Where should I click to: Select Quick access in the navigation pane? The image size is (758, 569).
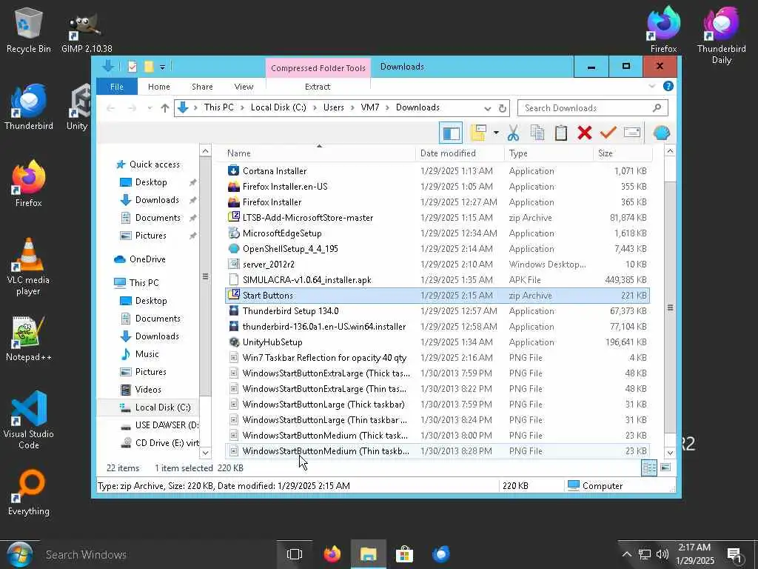pos(148,164)
